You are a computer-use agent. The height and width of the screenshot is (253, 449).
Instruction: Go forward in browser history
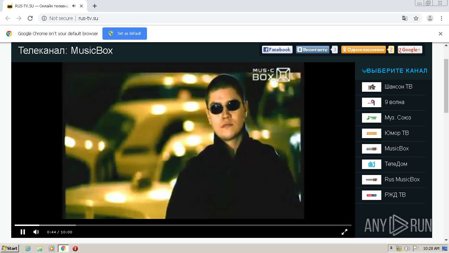click(x=19, y=18)
